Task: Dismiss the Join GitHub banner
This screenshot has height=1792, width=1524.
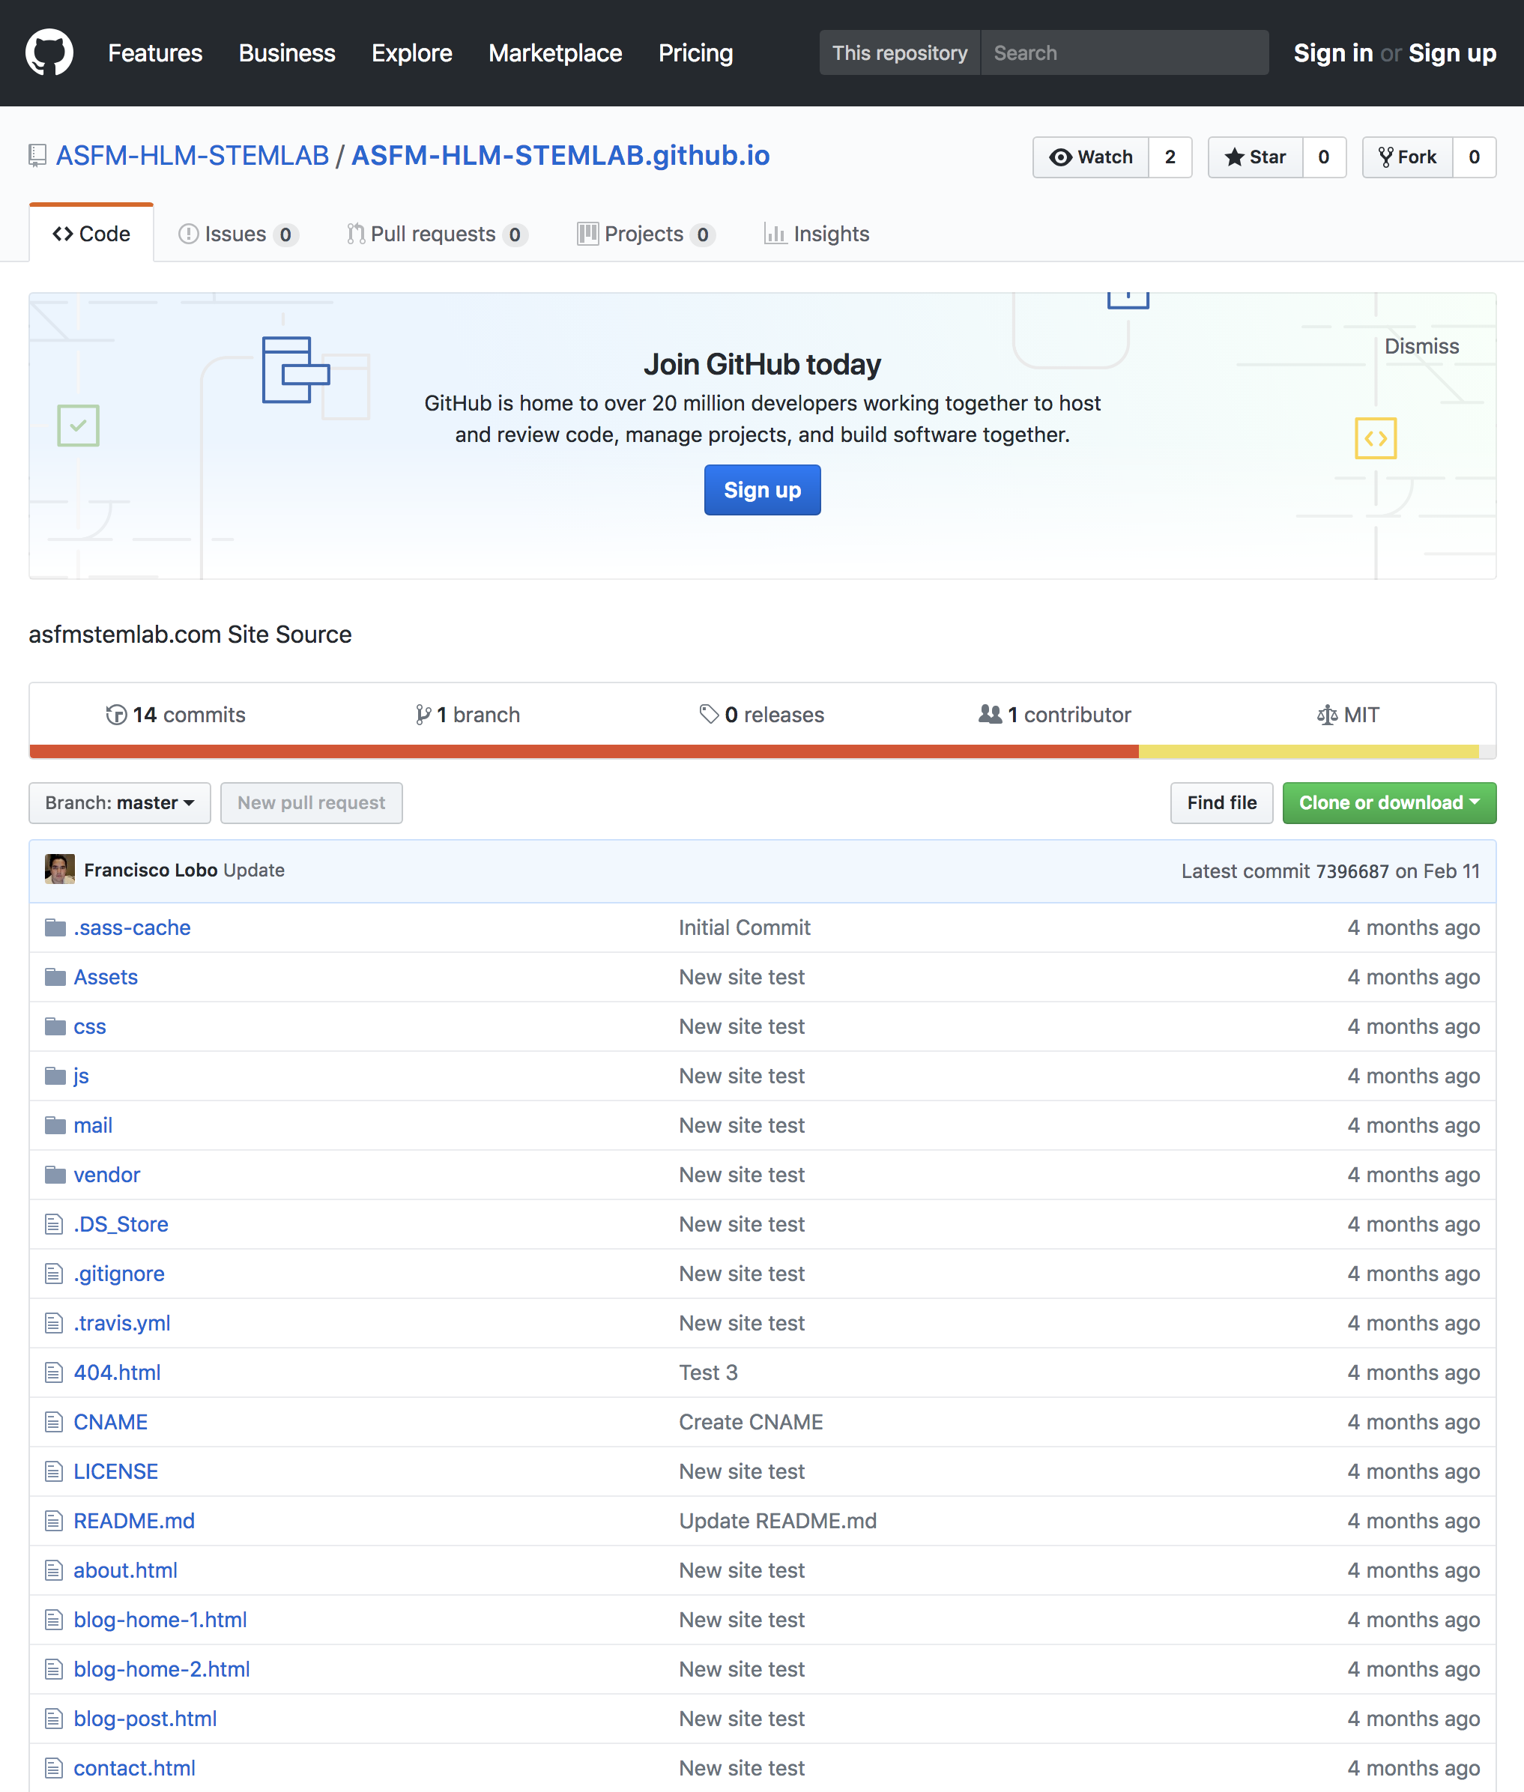Action: tap(1421, 346)
